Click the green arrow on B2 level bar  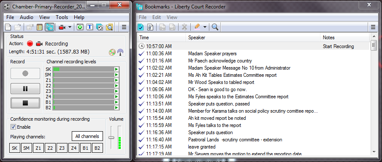116,108
